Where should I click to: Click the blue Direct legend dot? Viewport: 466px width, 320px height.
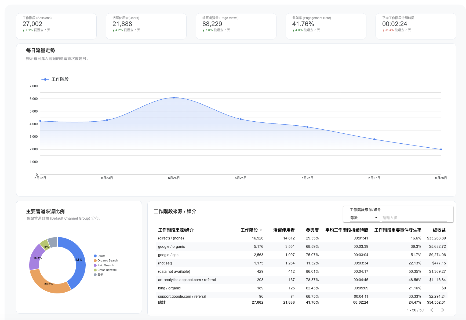click(95, 256)
